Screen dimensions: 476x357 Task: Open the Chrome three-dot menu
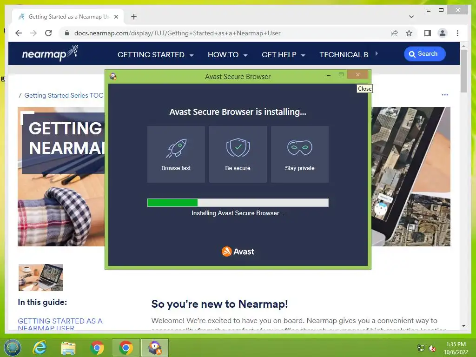pos(457,33)
